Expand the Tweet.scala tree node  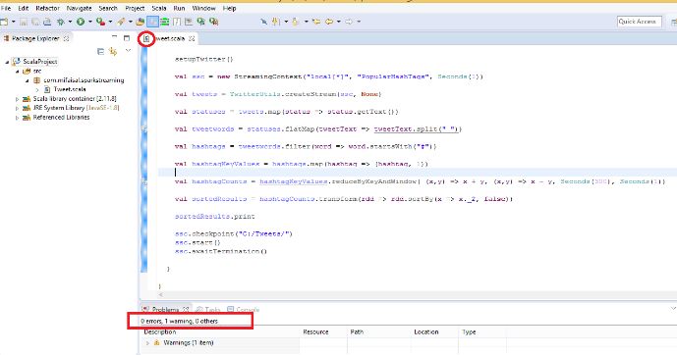[x=37, y=89]
